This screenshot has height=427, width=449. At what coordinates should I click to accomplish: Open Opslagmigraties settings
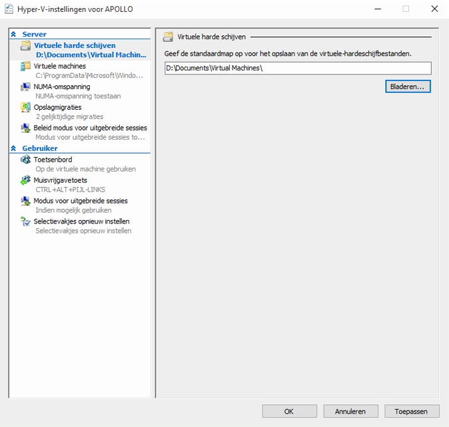[57, 107]
